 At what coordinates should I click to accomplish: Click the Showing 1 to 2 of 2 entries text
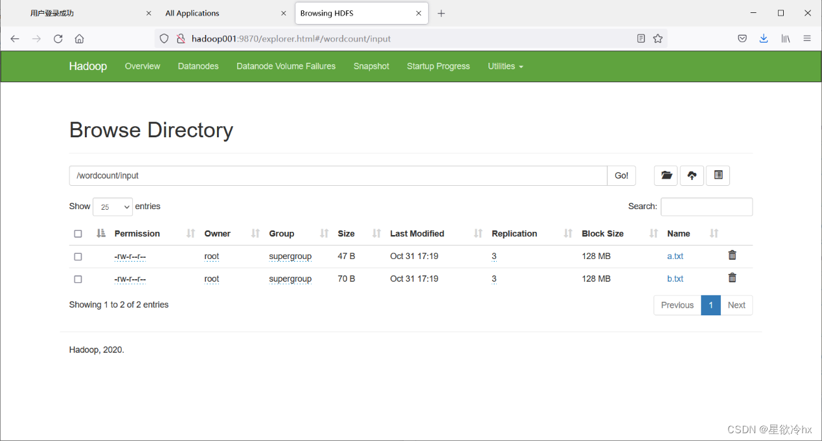click(x=119, y=304)
